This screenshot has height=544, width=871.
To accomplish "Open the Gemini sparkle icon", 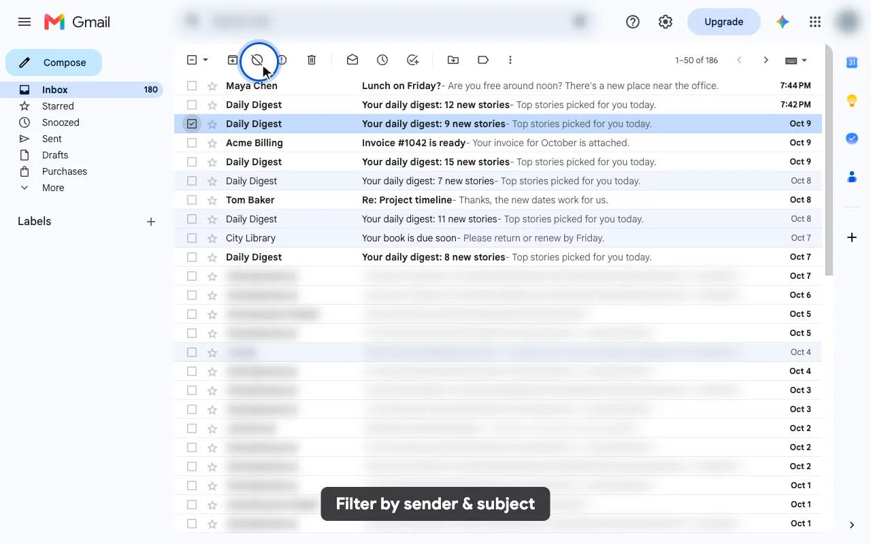I will (783, 22).
